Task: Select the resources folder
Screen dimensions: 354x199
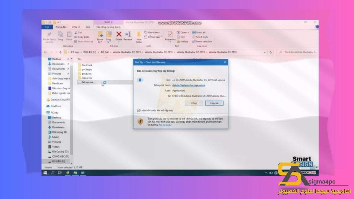Action: pyautogui.click(x=85, y=78)
